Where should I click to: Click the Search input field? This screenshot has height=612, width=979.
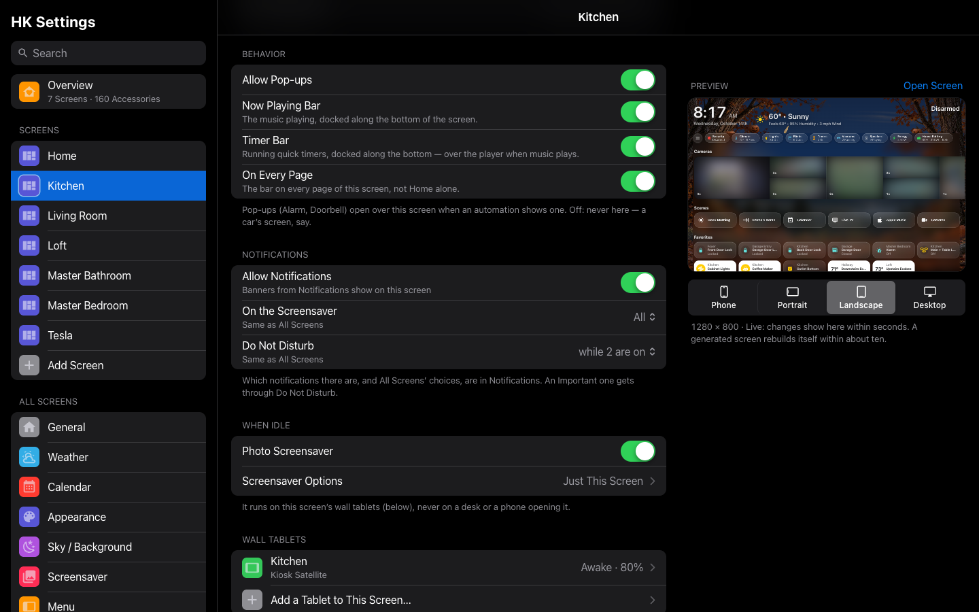tap(108, 53)
